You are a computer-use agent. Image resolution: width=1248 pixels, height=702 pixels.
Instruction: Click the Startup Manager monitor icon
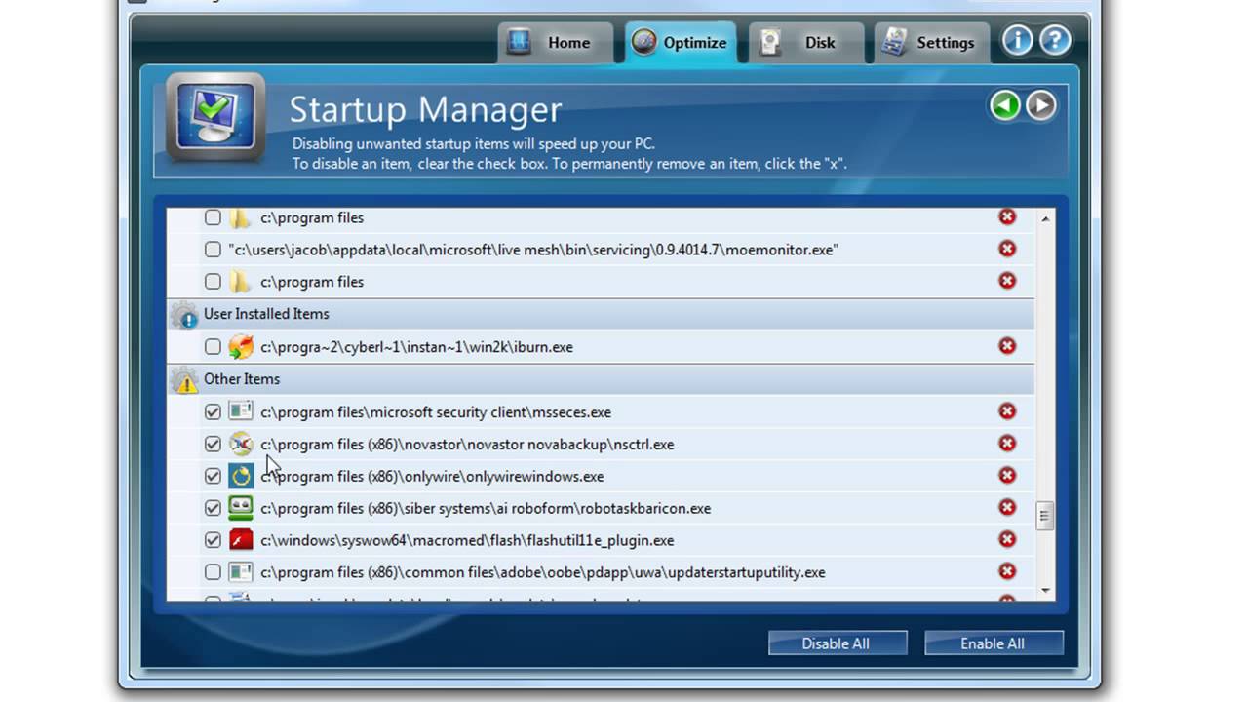pos(215,117)
